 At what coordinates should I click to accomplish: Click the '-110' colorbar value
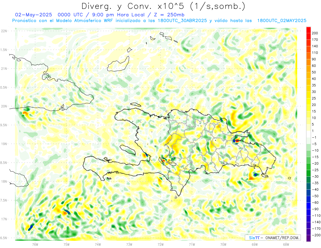pos(316,216)
